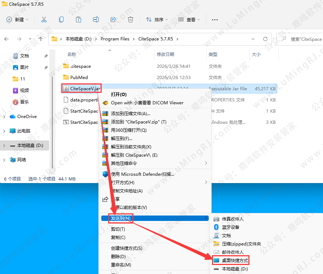The height and width of the screenshot is (274, 323).
Task: Click the Share icon in toolbar
Action: tap(113, 19)
